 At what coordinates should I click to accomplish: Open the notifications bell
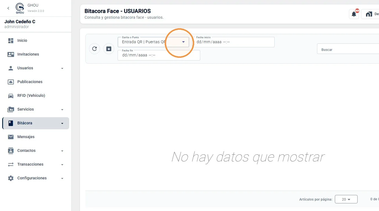pyautogui.click(x=354, y=14)
